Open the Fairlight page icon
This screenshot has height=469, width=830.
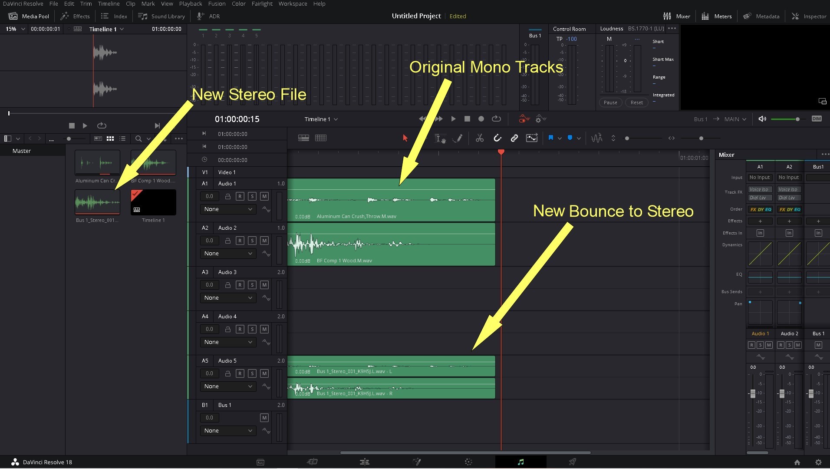click(x=521, y=462)
